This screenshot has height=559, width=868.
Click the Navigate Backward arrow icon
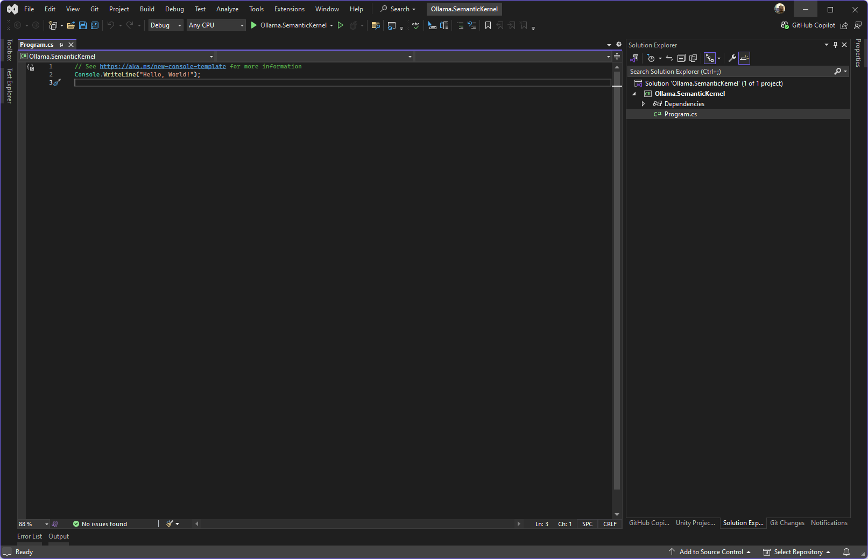pos(17,25)
